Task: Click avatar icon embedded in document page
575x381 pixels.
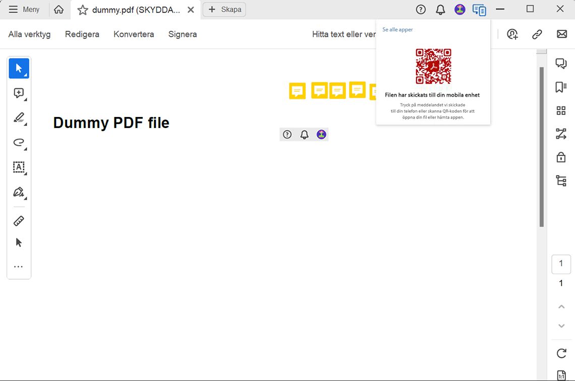Action: coord(321,135)
